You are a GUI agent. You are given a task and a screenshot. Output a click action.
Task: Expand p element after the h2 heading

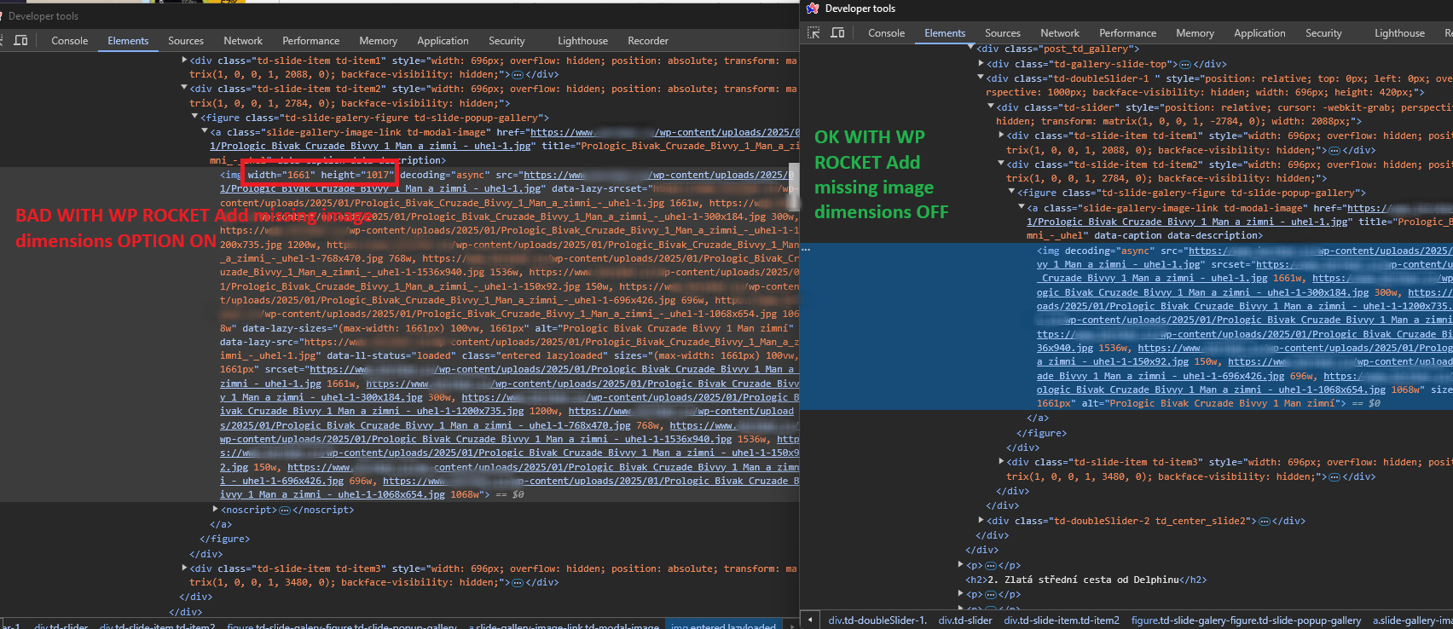[x=961, y=594]
